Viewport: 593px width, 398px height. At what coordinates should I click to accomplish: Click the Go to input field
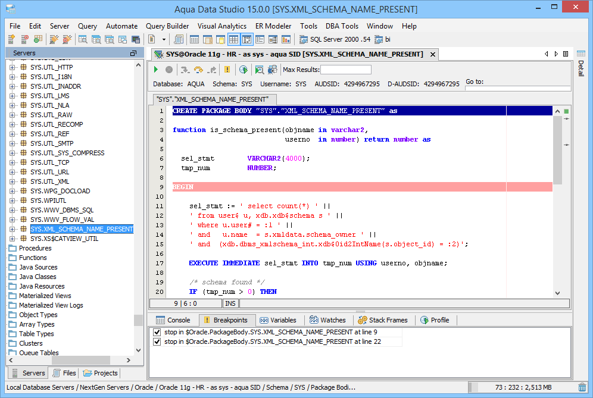pyautogui.click(x=518, y=88)
